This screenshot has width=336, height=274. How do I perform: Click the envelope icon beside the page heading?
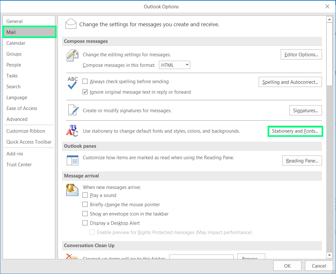point(71,24)
